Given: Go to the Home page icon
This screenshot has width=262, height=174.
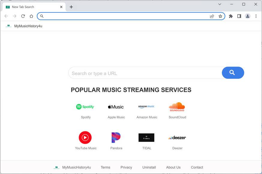Looking at the screenshot, I should coord(31,16).
